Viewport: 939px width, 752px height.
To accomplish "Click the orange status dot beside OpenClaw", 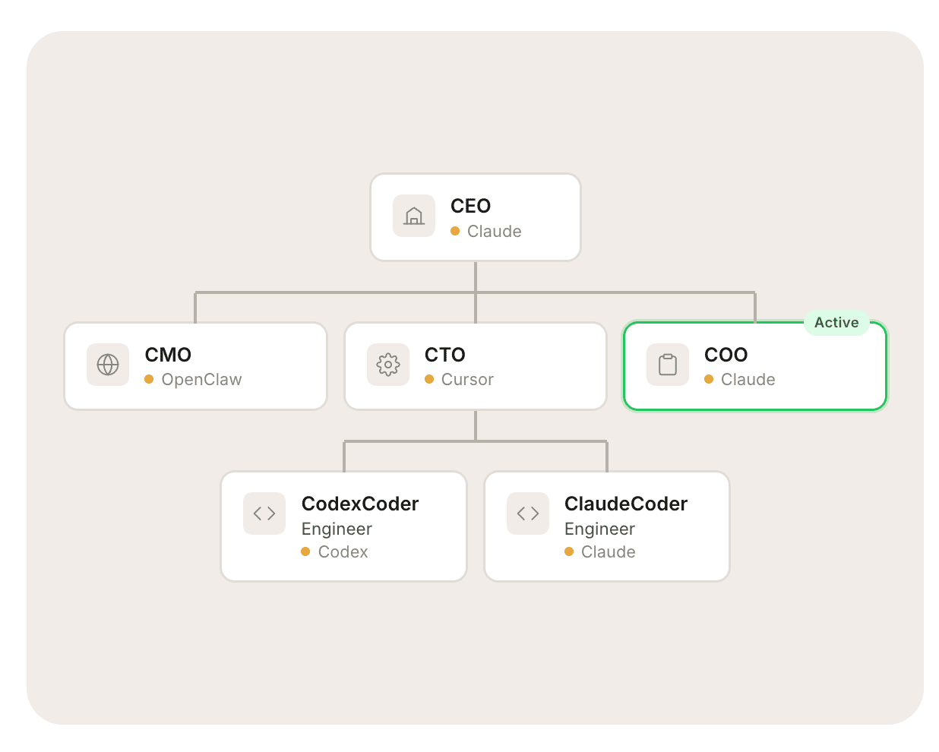I will click(149, 379).
